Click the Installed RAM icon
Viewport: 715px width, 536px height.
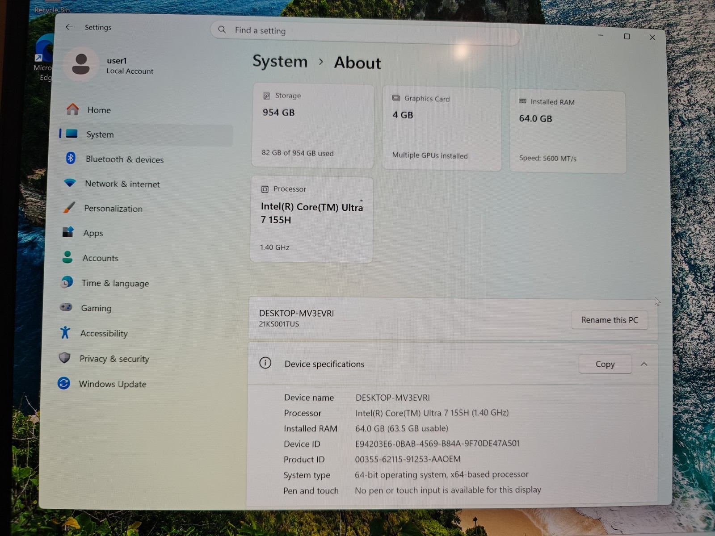pyautogui.click(x=522, y=101)
